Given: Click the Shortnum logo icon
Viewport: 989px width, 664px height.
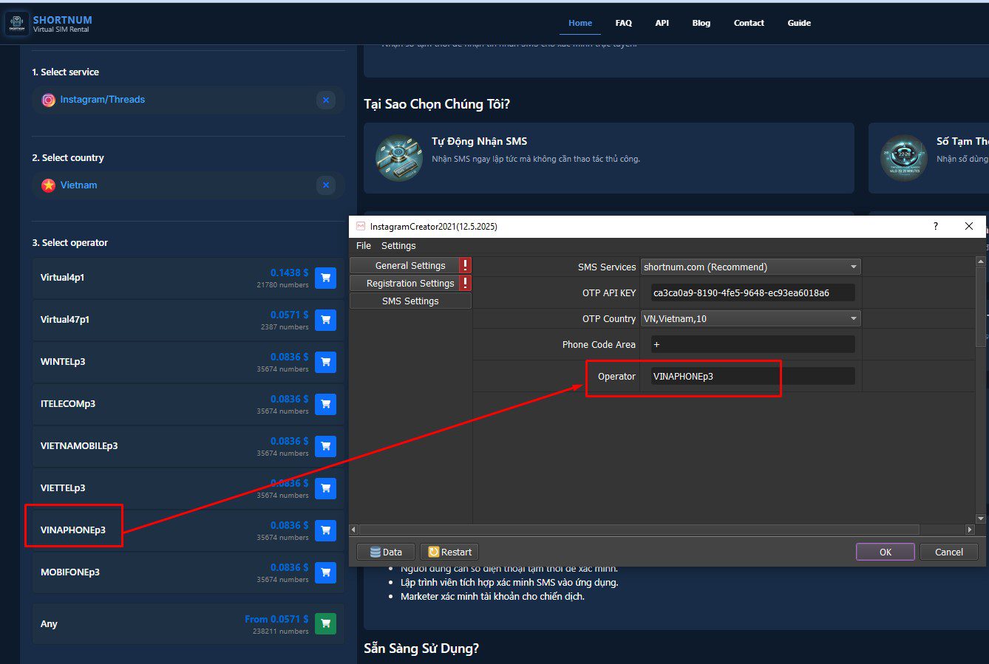Looking at the screenshot, I should (x=17, y=24).
